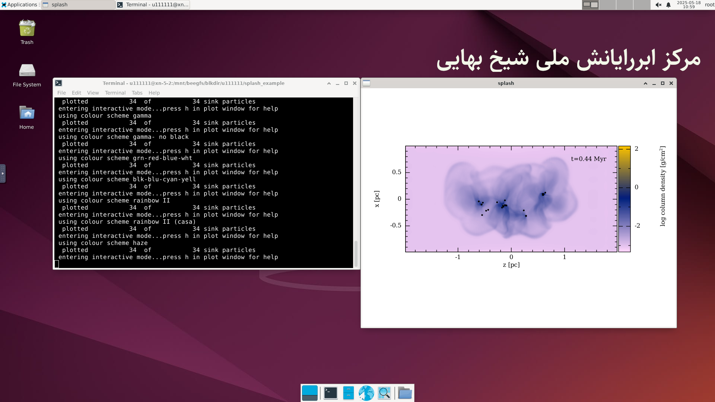Image resolution: width=715 pixels, height=402 pixels.
Task: Click log column density axis label
Action: pyautogui.click(x=662, y=186)
